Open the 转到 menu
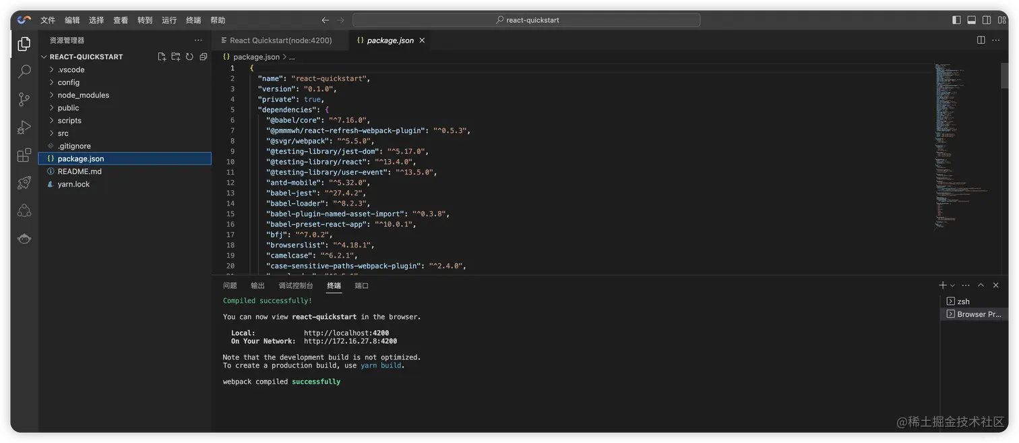 (x=145, y=20)
